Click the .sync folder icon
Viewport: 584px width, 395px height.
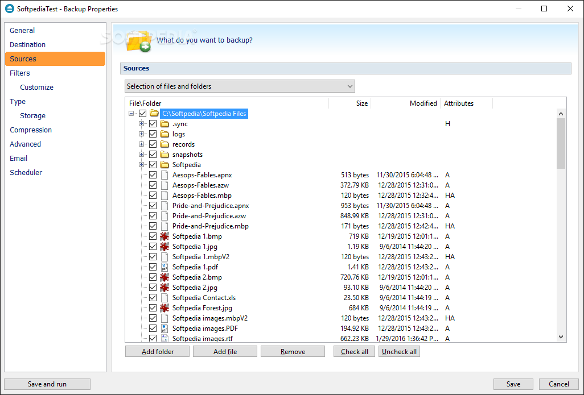coord(164,124)
